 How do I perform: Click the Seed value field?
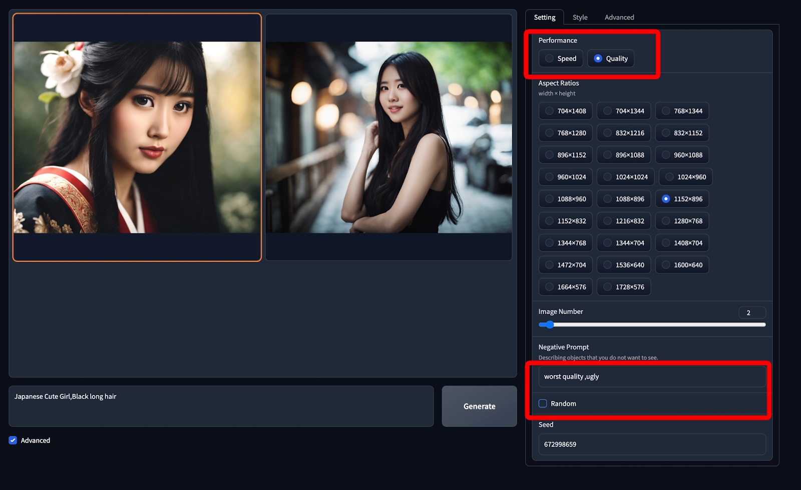651,444
